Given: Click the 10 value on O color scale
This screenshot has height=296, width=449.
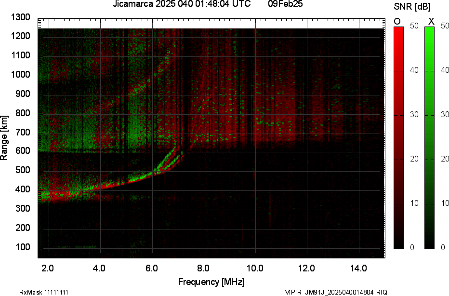Looking at the screenshot, I should pos(414,203).
